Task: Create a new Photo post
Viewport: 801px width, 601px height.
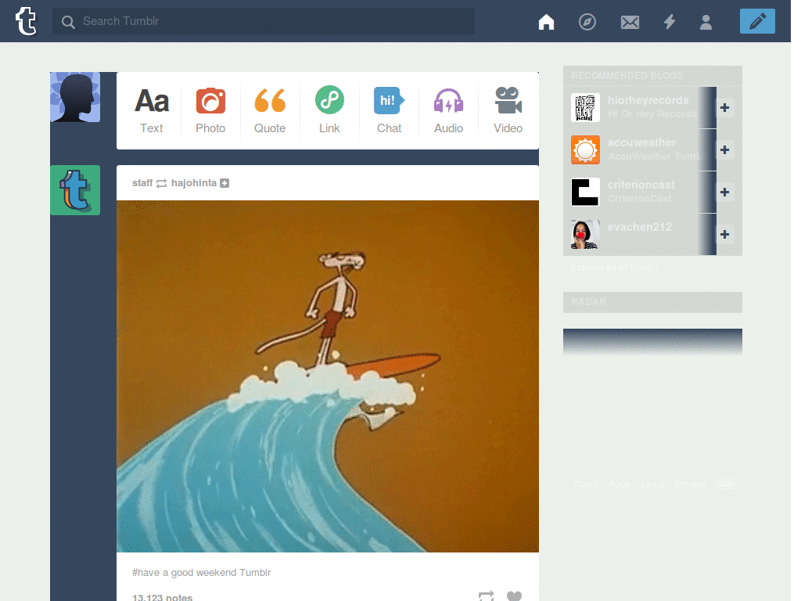Action: (x=210, y=111)
